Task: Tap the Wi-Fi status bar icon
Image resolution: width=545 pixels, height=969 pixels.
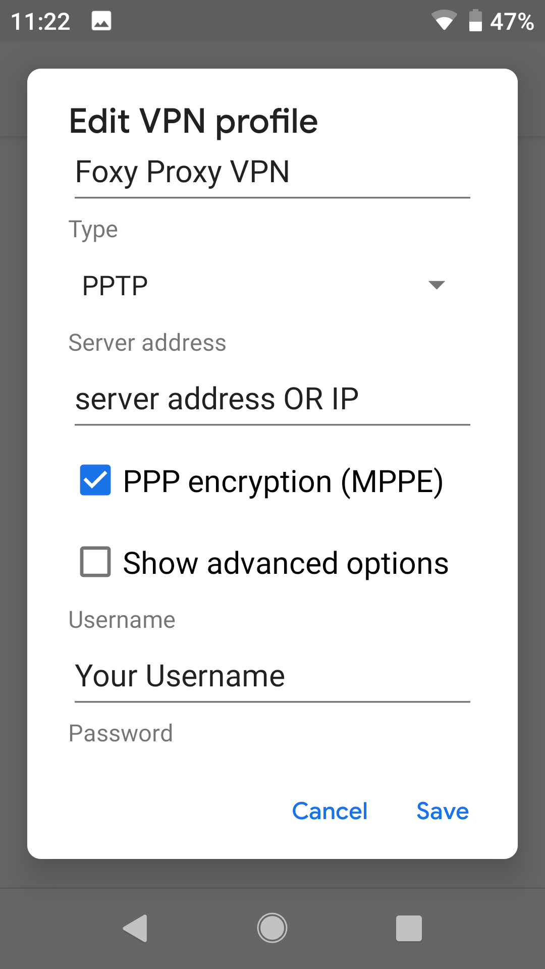Action: click(x=444, y=21)
